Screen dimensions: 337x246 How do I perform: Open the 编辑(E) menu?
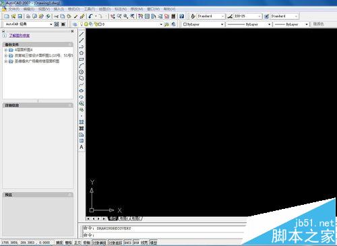pyautogui.click(x=29, y=9)
